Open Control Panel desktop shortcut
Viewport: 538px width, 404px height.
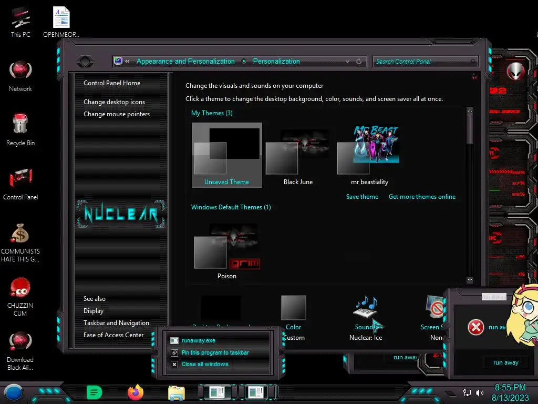click(x=20, y=184)
